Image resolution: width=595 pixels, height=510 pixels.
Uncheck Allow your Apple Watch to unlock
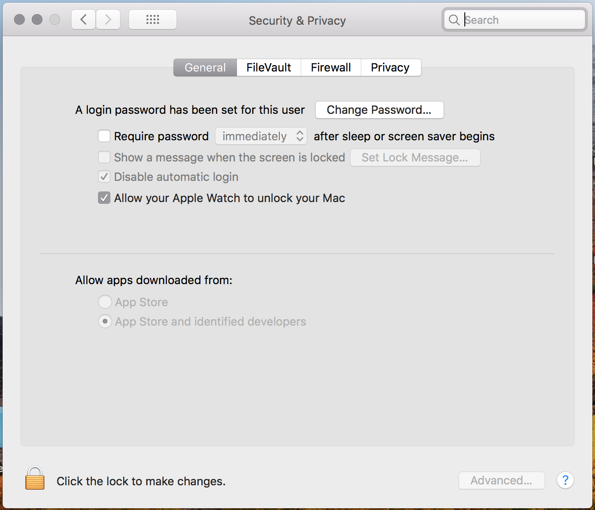tap(104, 198)
